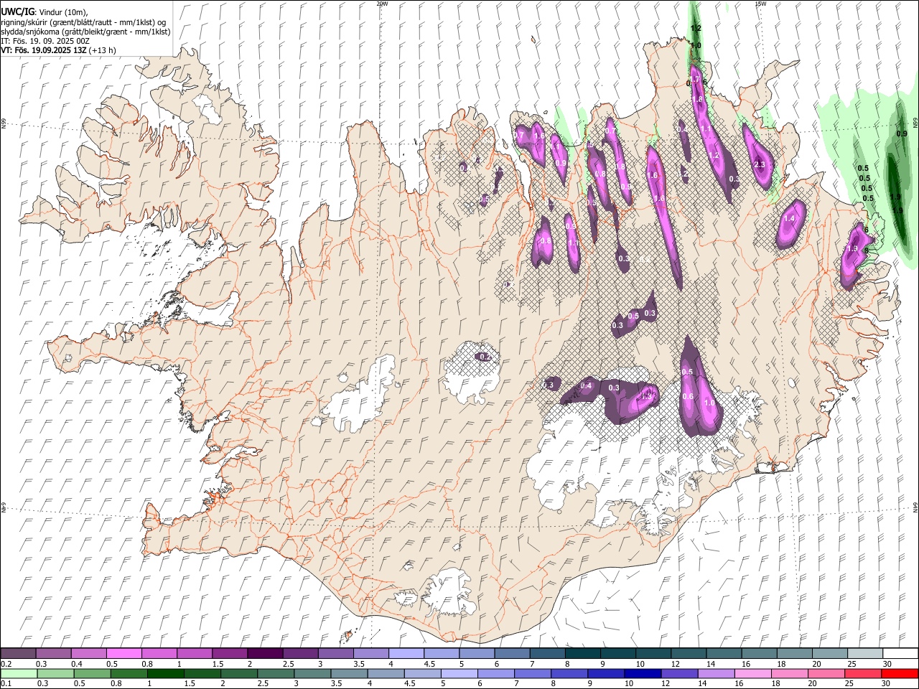The width and height of the screenshot is (919, 689).
Task: Select the medium blue 8 rain legend swatch
Action: [569, 674]
